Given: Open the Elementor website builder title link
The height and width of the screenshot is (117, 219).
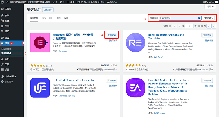Looking at the screenshot, I should coord(73,37).
